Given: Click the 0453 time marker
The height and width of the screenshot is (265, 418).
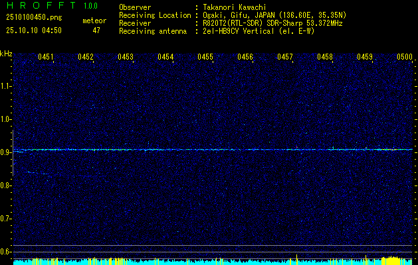Looking at the screenshot, I should 126,57.
